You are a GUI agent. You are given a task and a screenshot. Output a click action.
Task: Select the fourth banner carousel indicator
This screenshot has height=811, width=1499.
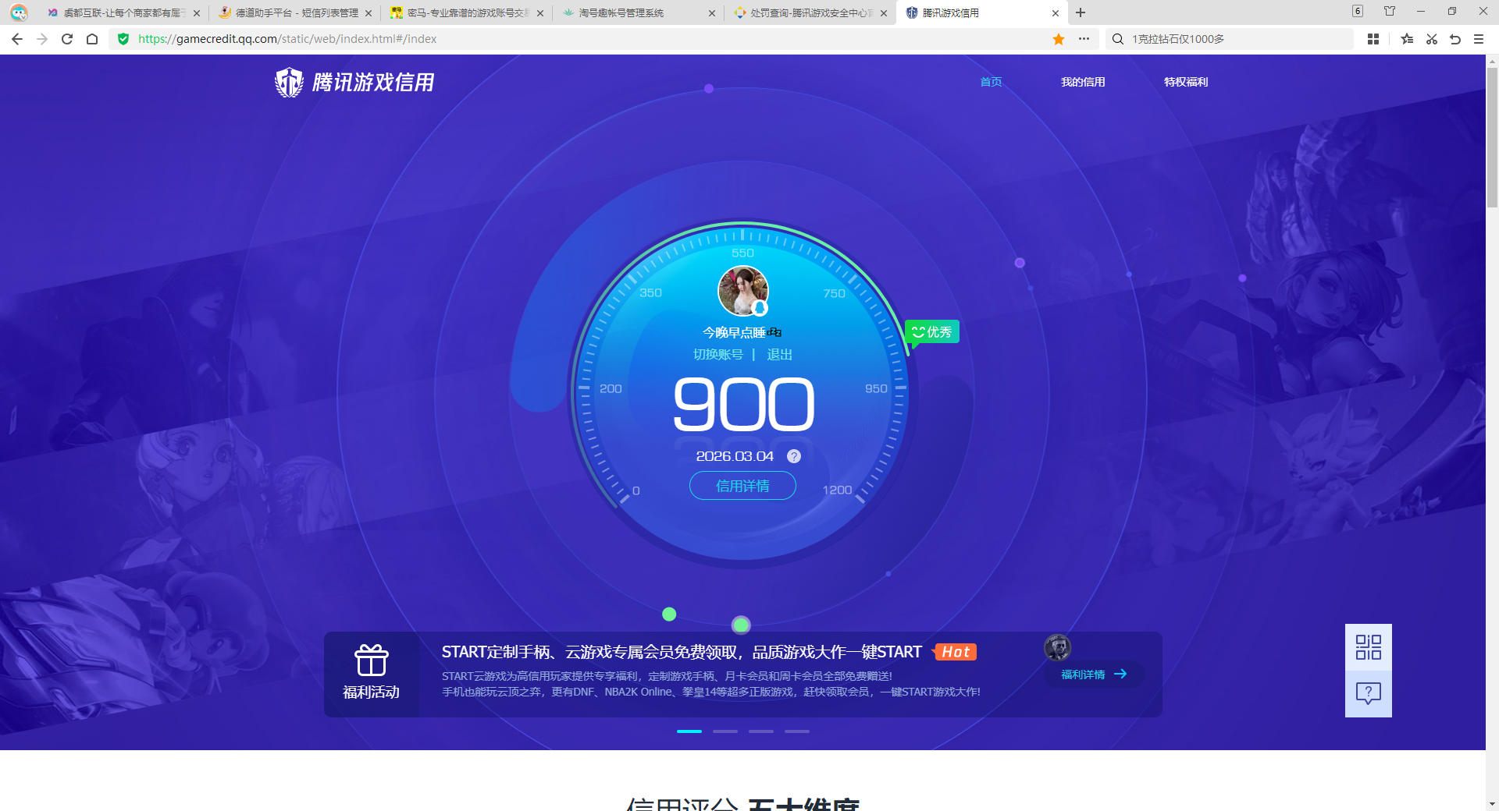click(797, 731)
